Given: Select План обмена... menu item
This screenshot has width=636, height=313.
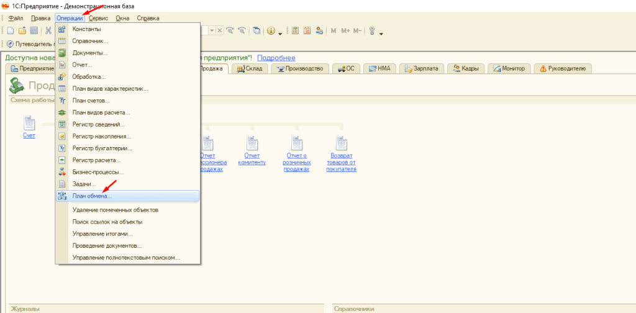Looking at the screenshot, I should [x=92, y=196].
